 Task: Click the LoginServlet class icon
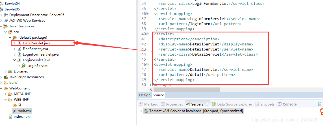coord(24,66)
